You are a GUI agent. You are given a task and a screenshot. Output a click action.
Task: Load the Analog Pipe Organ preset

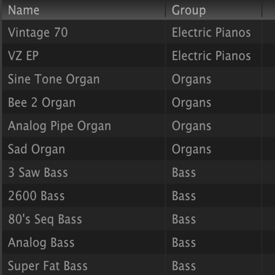click(59, 126)
